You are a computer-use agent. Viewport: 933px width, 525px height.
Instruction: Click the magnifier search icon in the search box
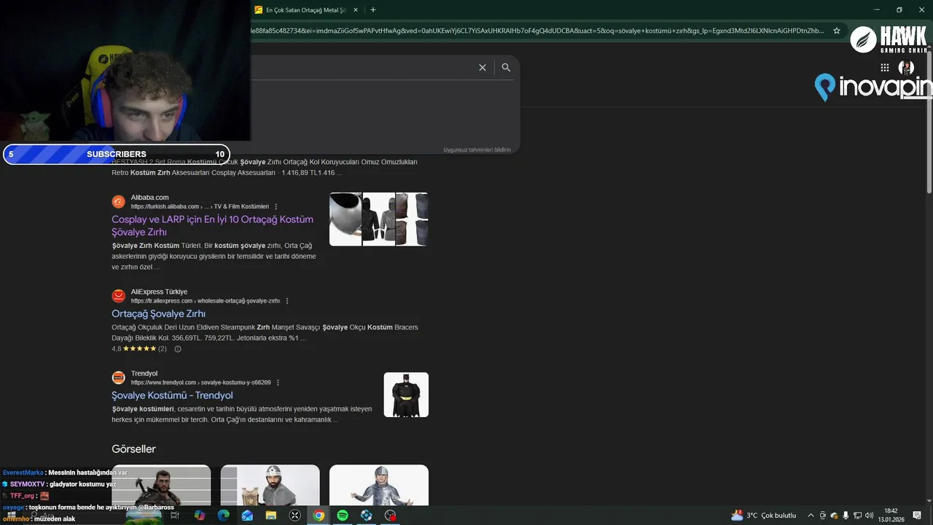506,67
